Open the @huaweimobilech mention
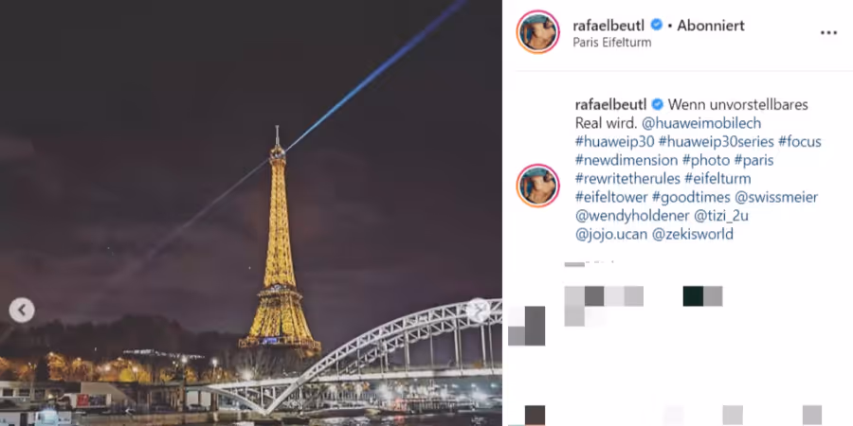 698,123
